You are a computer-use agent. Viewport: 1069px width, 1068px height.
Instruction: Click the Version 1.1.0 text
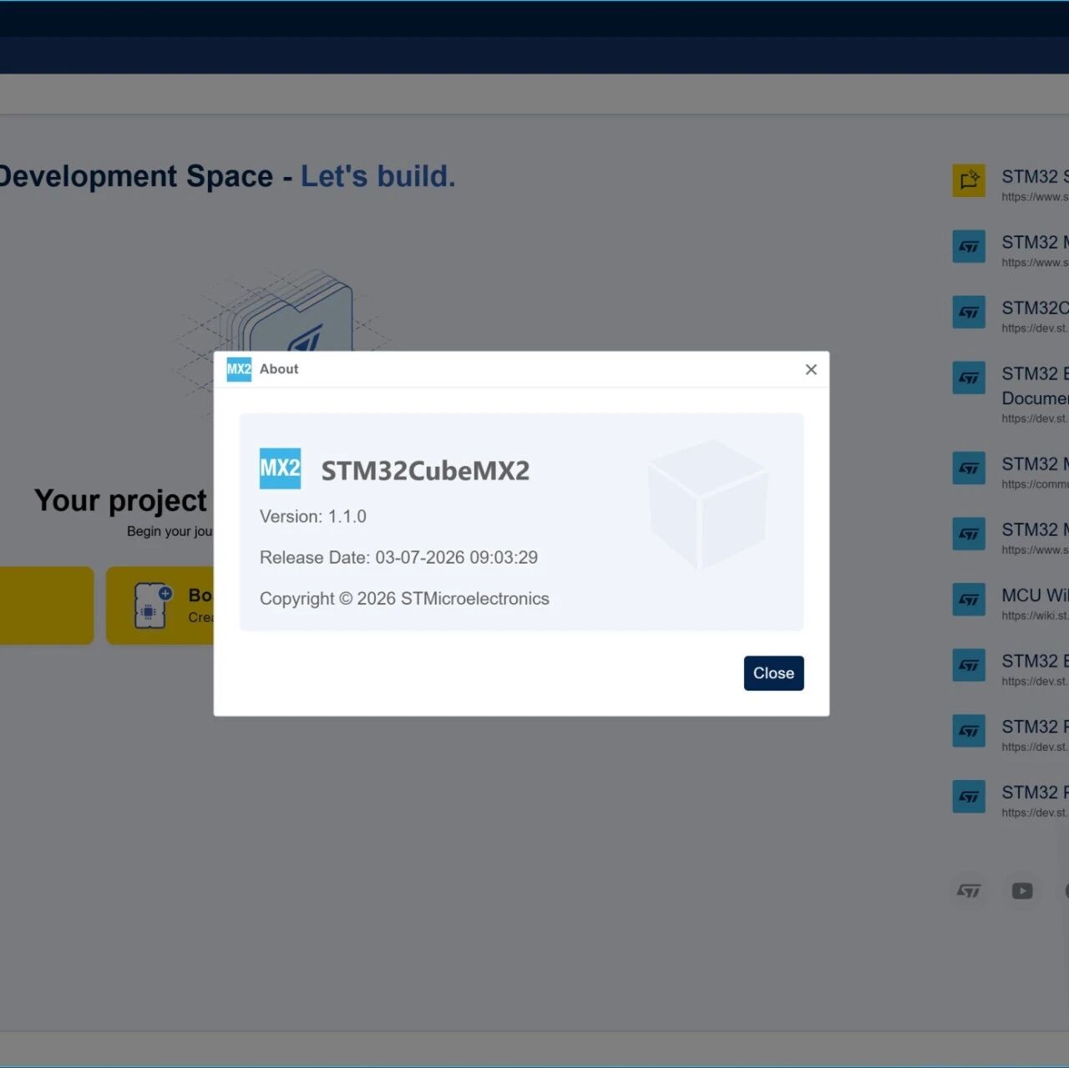coord(313,517)
